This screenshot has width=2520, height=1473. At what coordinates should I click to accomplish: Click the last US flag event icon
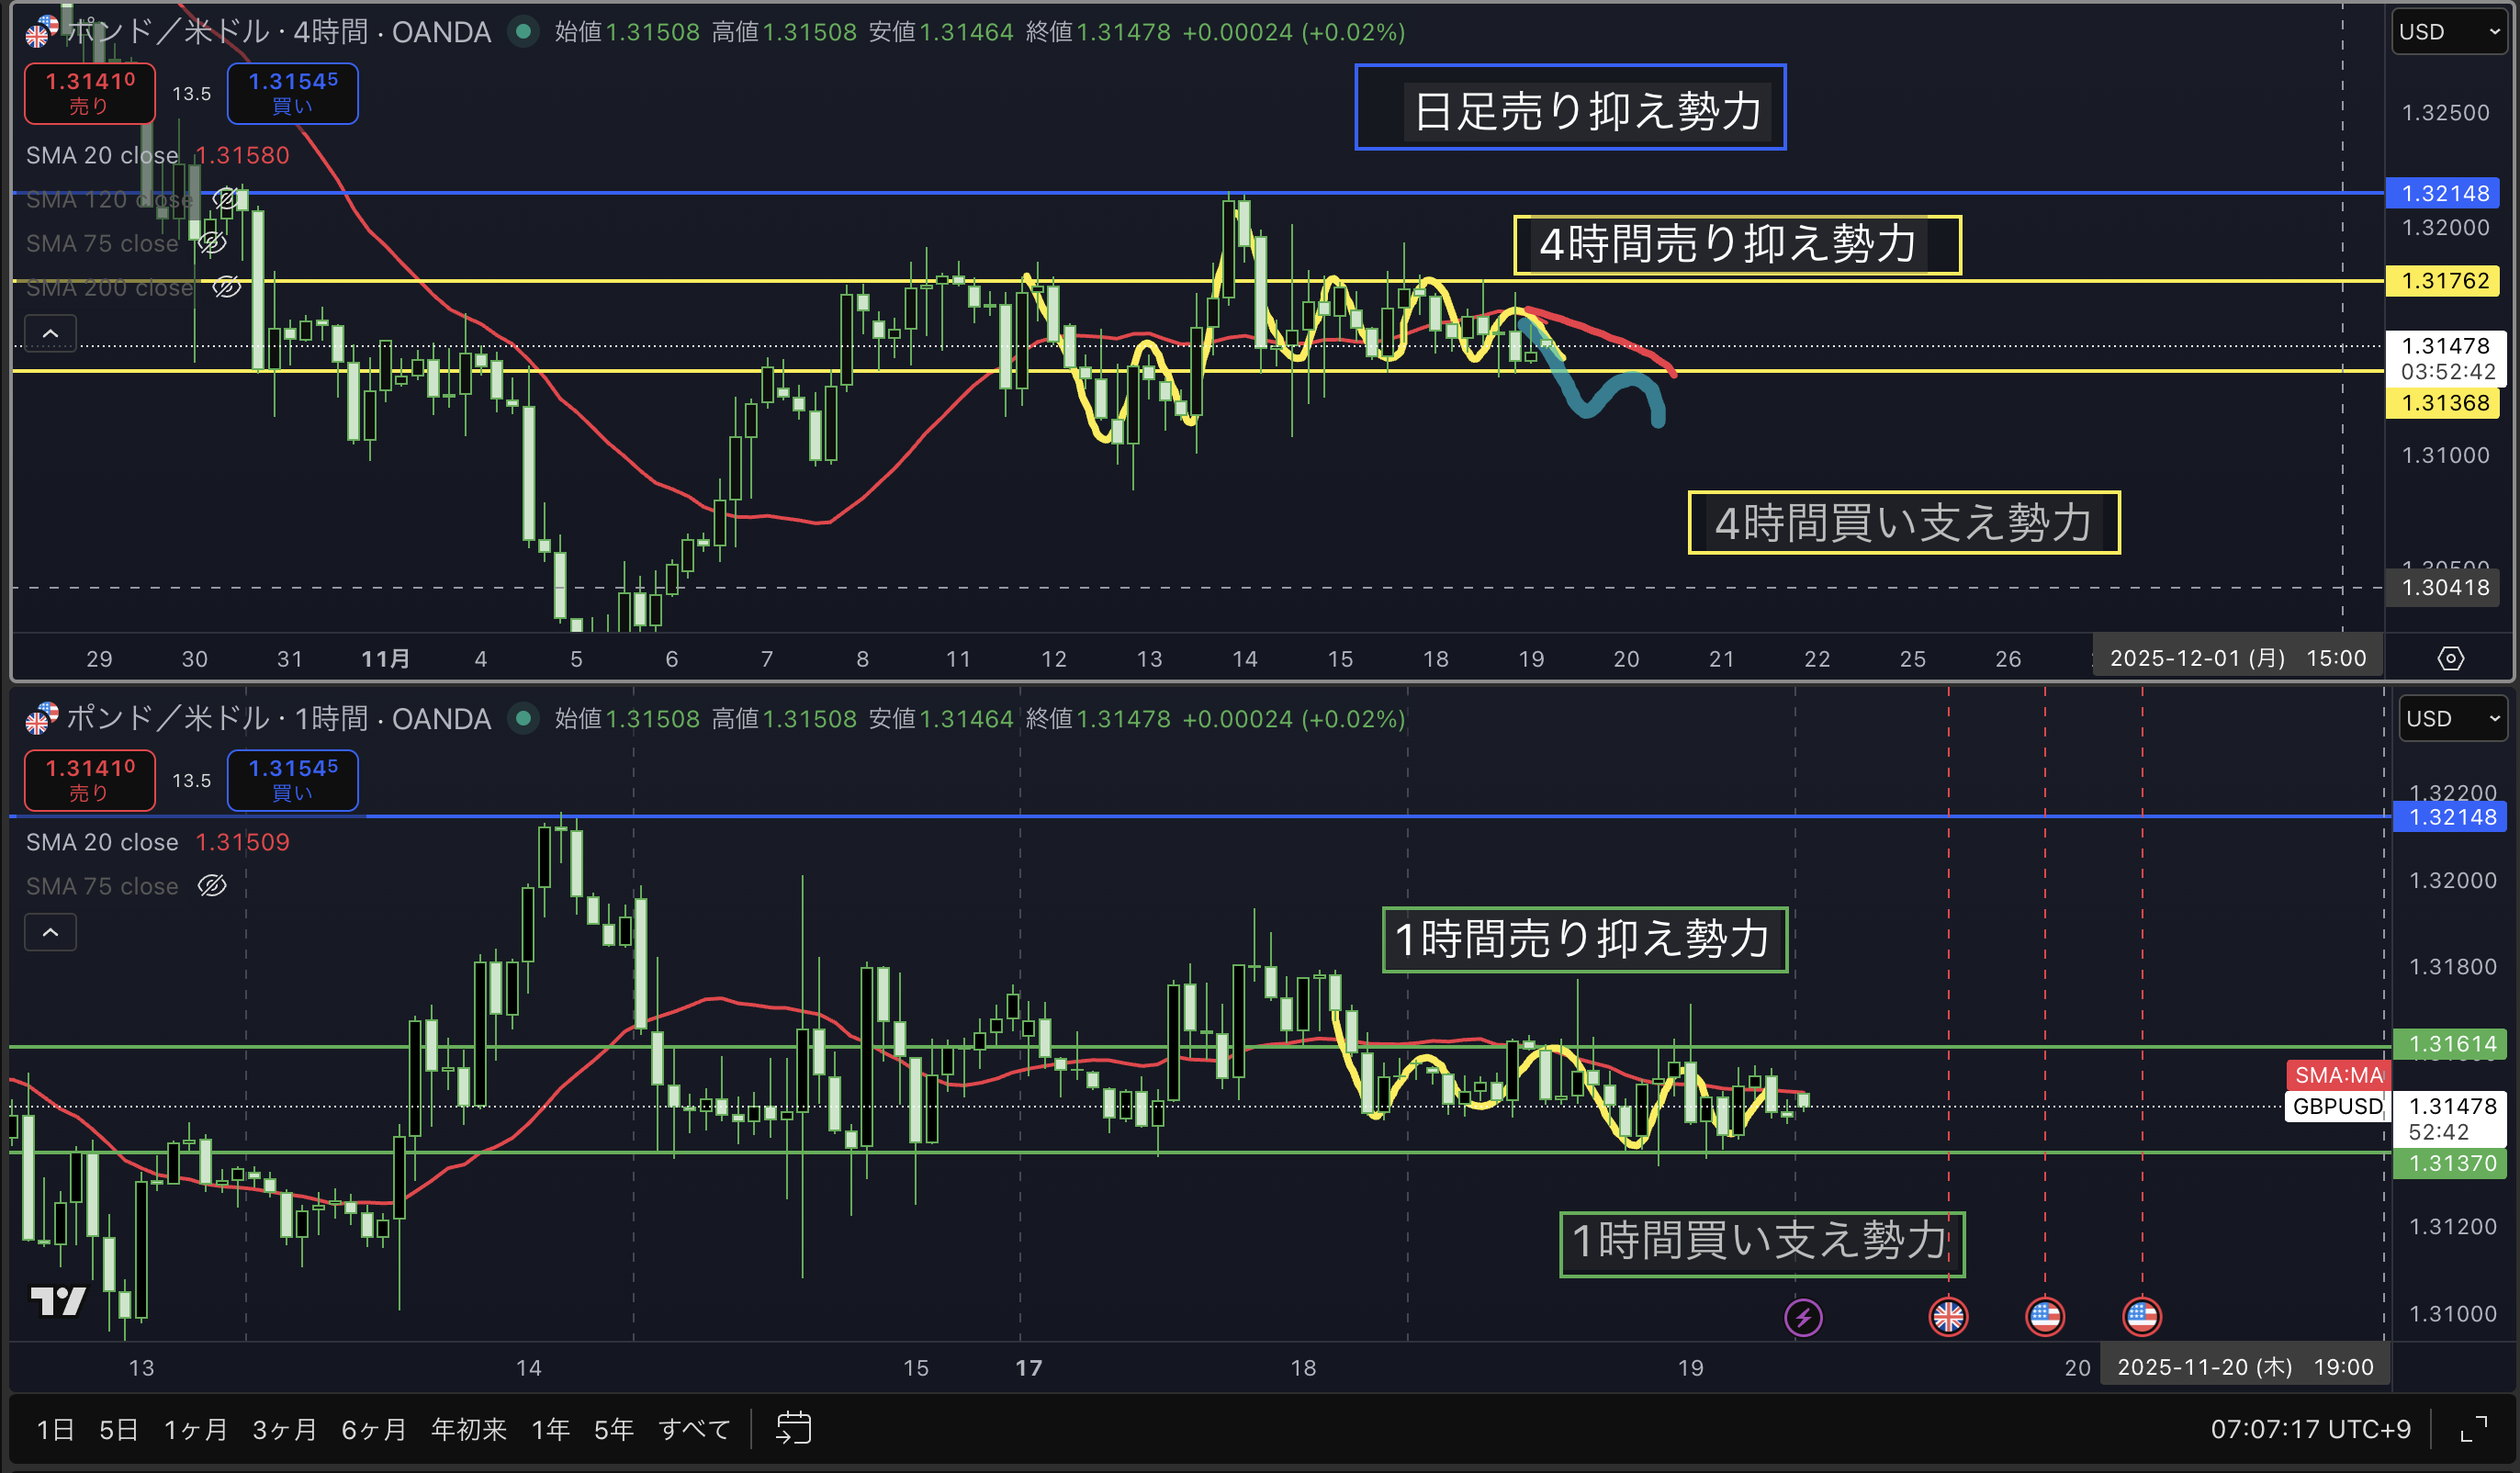point(2141,1316)
